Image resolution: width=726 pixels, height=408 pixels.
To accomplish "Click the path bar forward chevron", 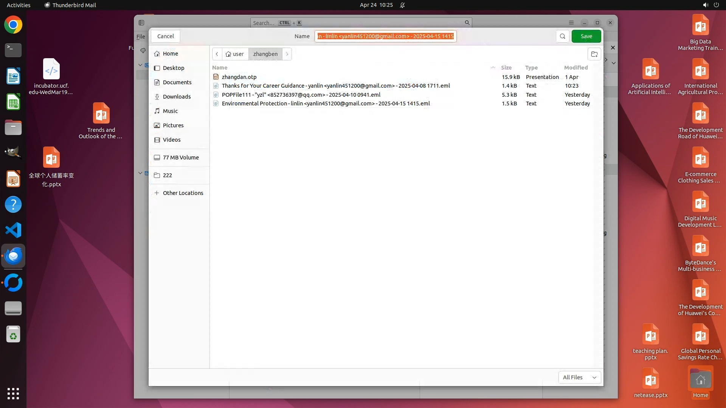I will coord(287,54).
